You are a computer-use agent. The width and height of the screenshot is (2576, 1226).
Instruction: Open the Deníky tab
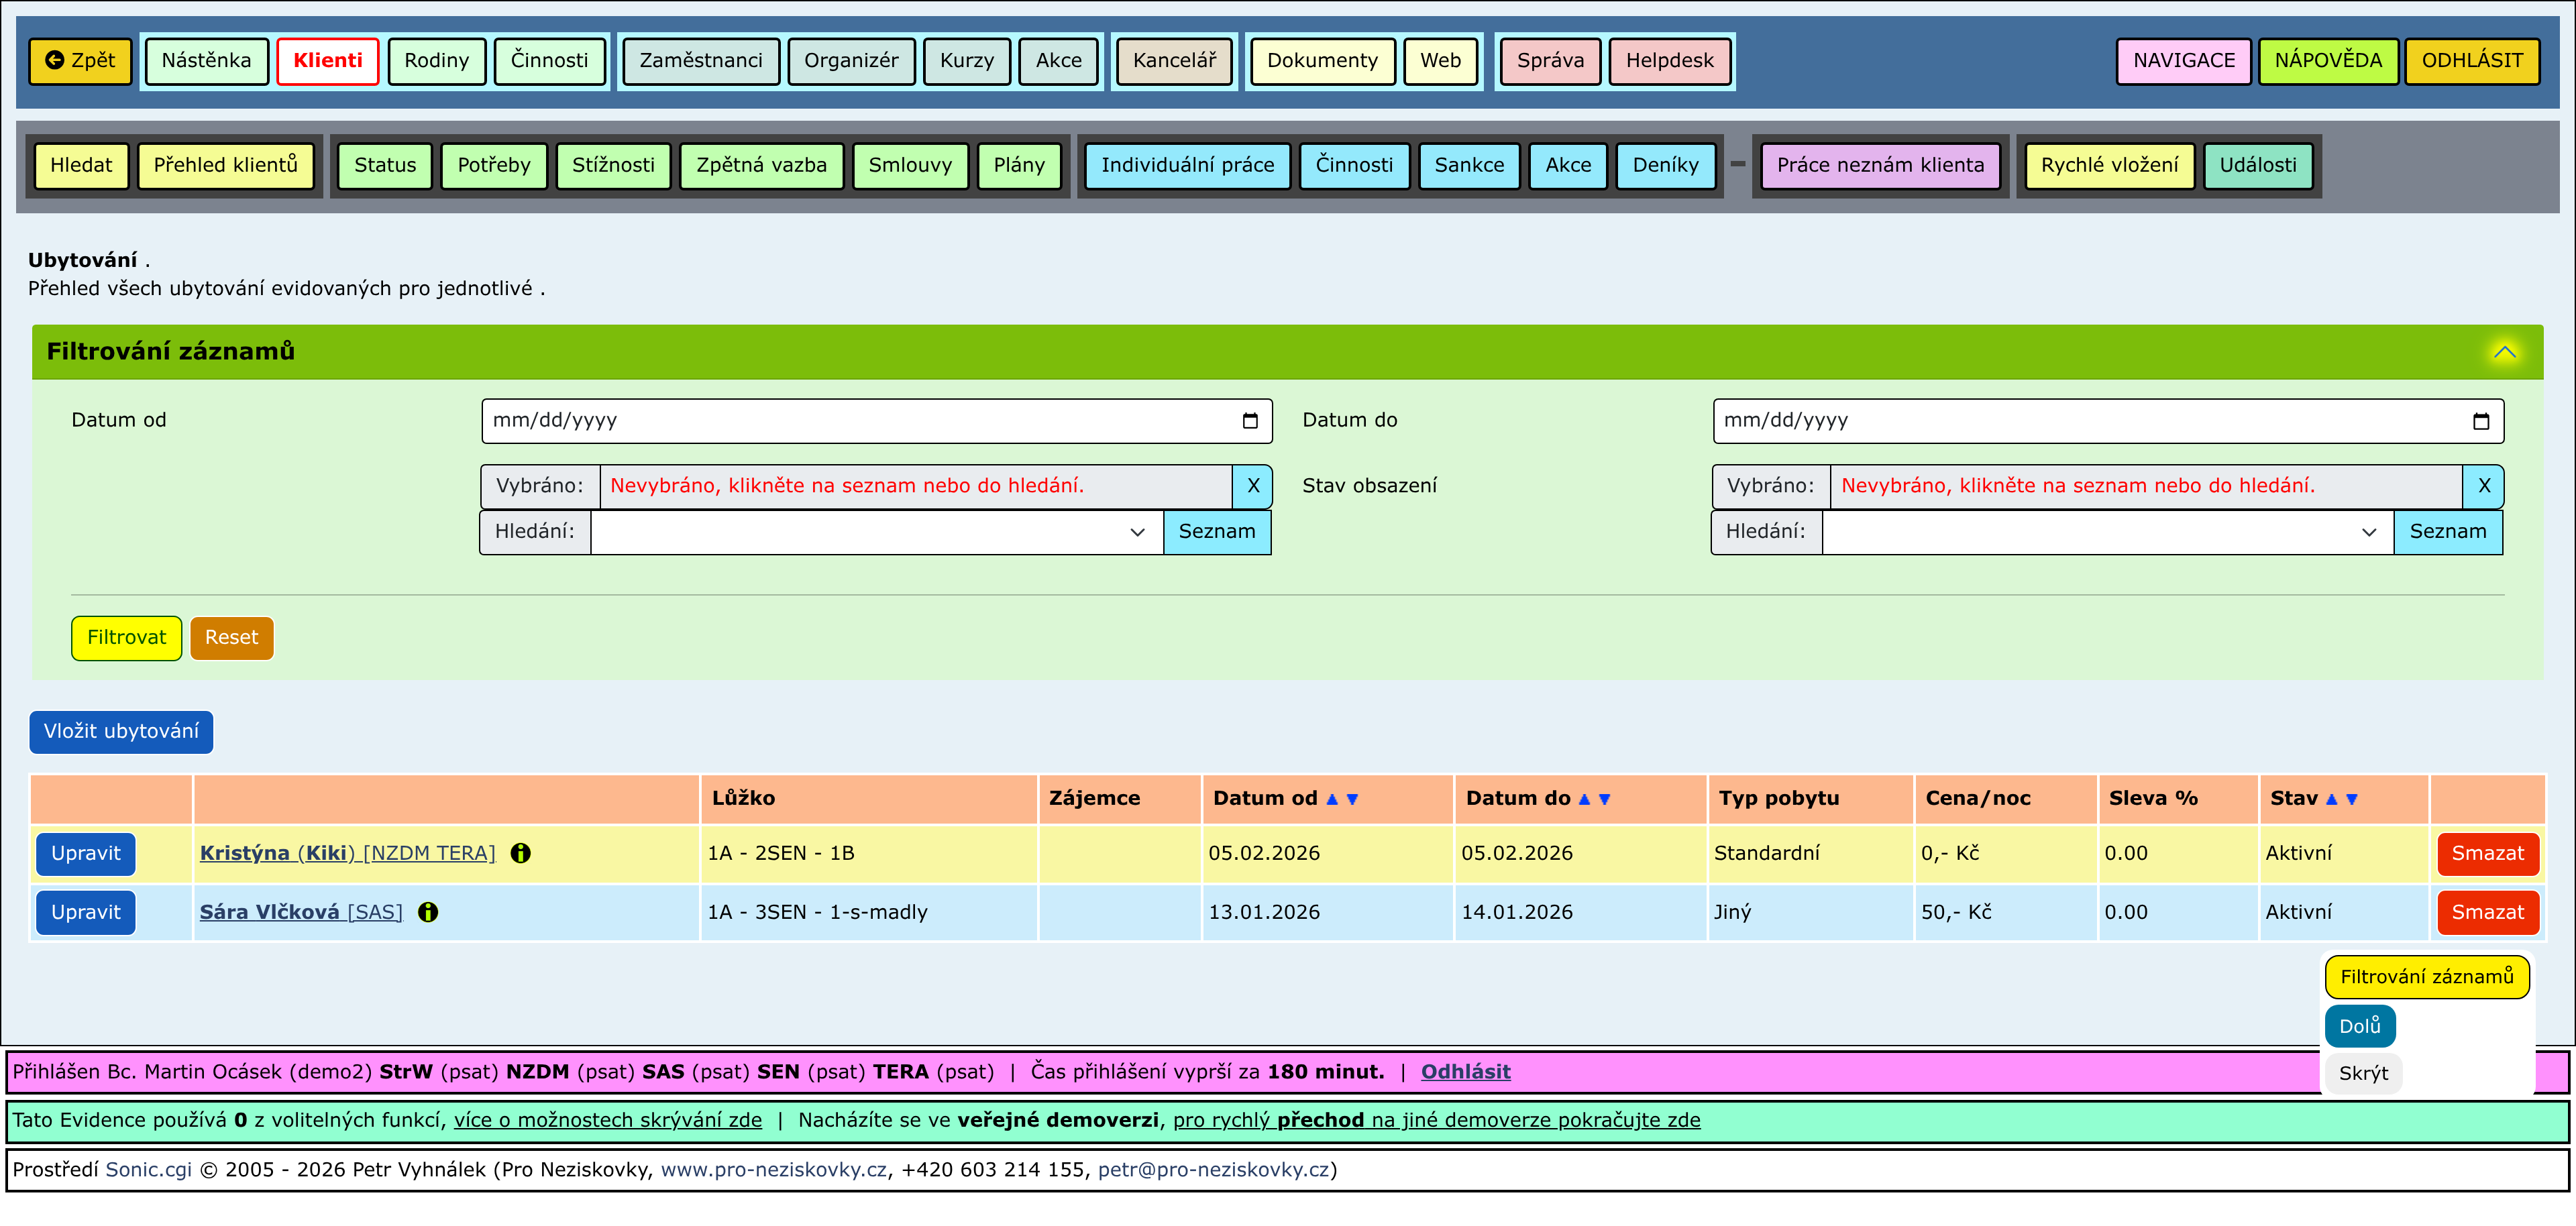point(1665,166)
